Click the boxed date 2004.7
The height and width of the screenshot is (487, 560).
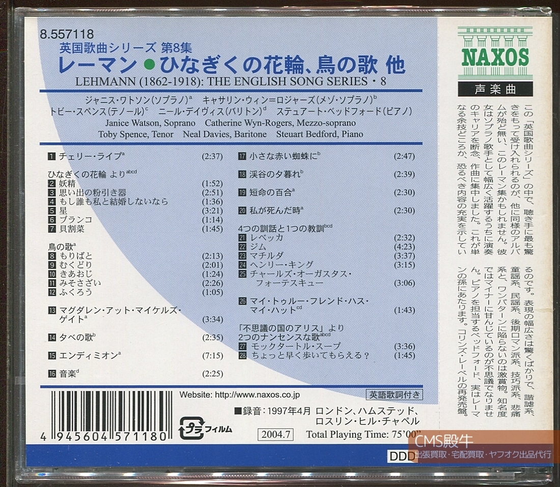click(275, 435)
